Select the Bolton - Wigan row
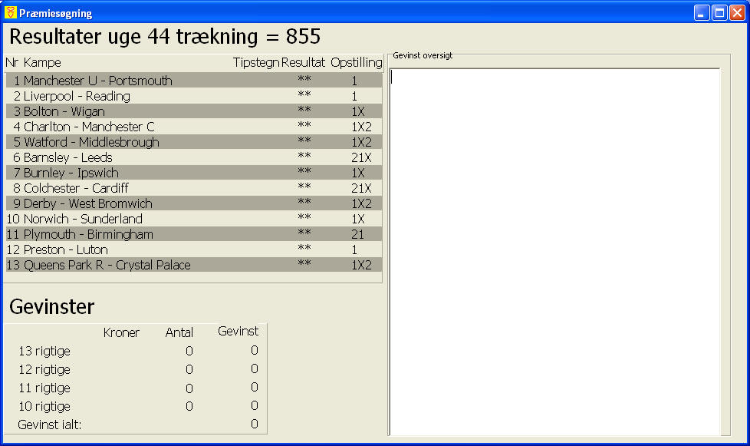The height and width of the screenshot is (446, 750). pyautogui.click(x=194, y=111)
